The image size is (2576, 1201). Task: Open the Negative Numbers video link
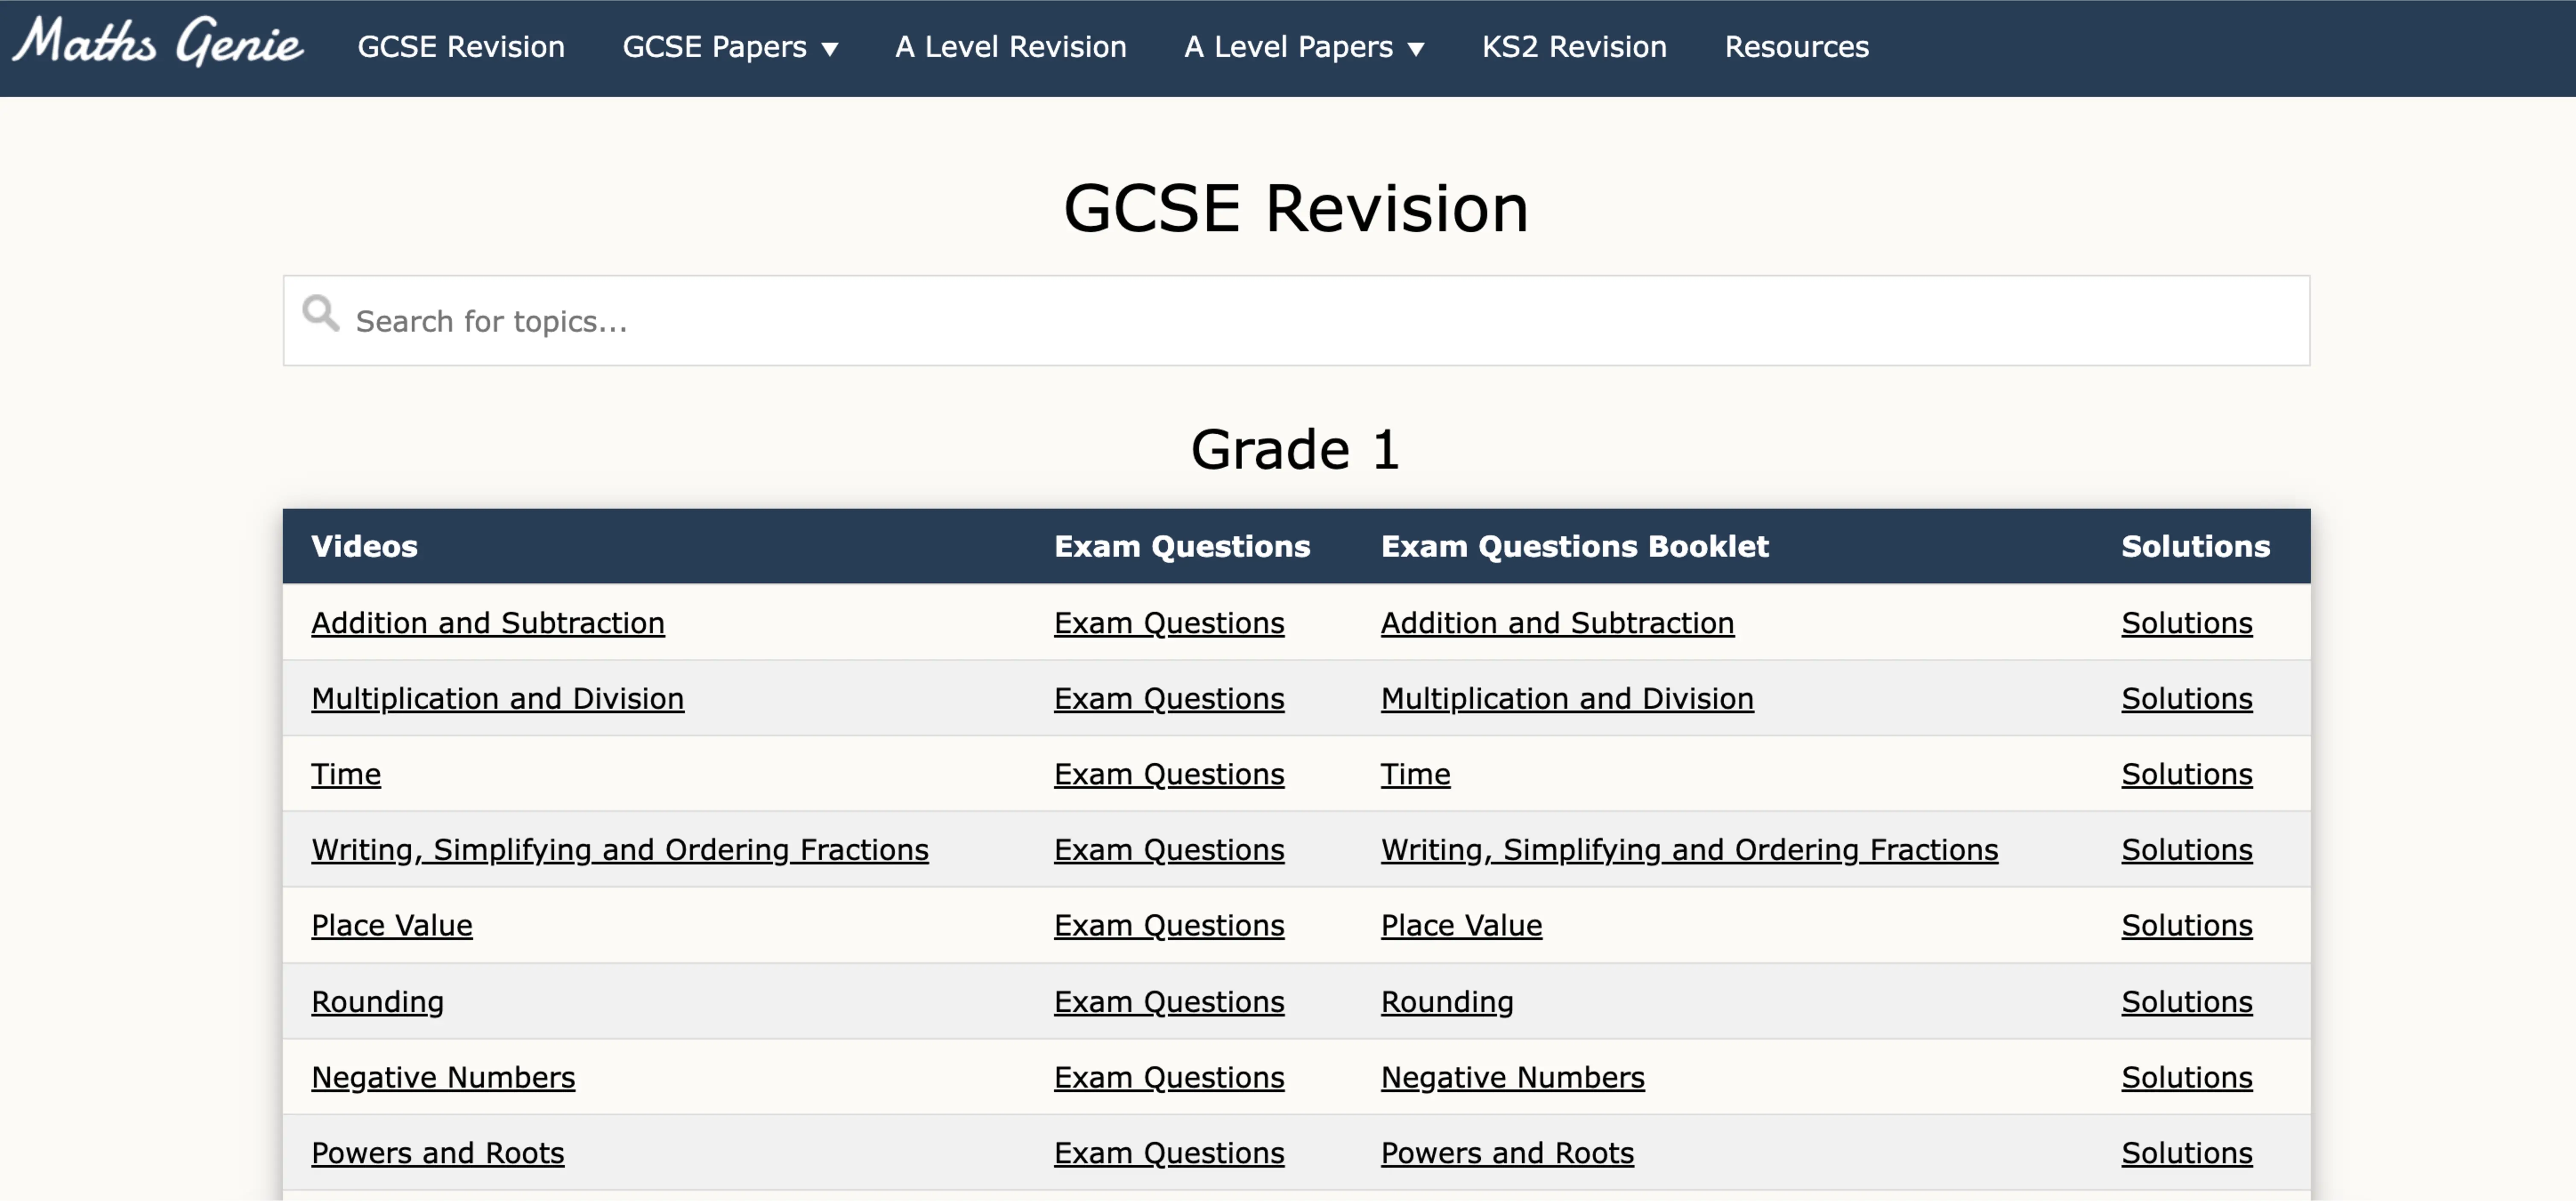[443, 1077]
